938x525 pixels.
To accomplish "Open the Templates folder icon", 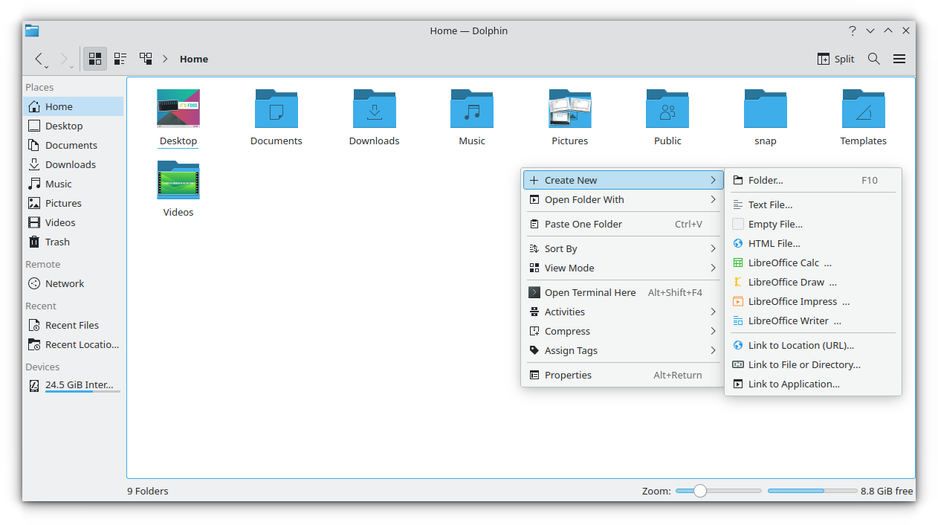I will pos(863,109).
